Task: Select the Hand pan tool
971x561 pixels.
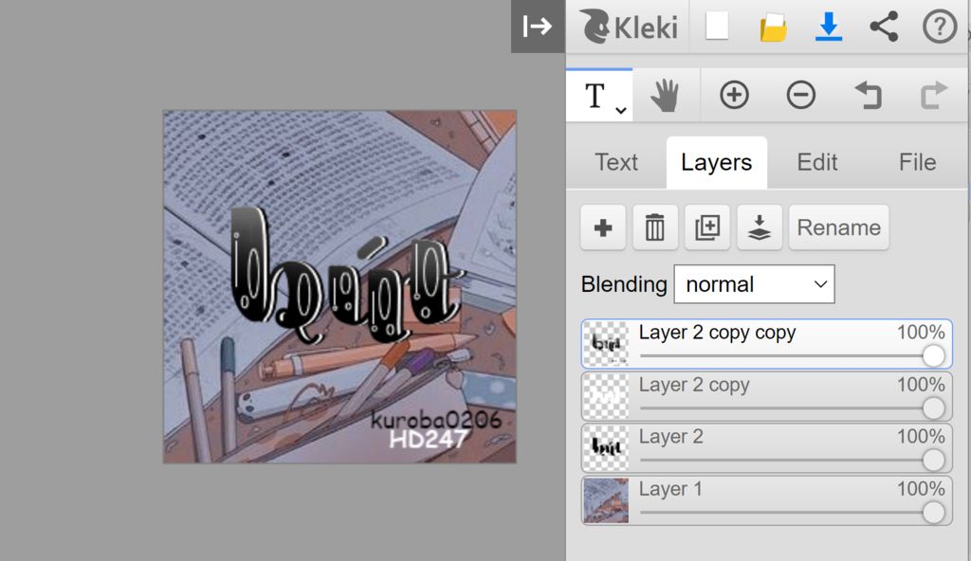Action: click(x=666, y=96)
